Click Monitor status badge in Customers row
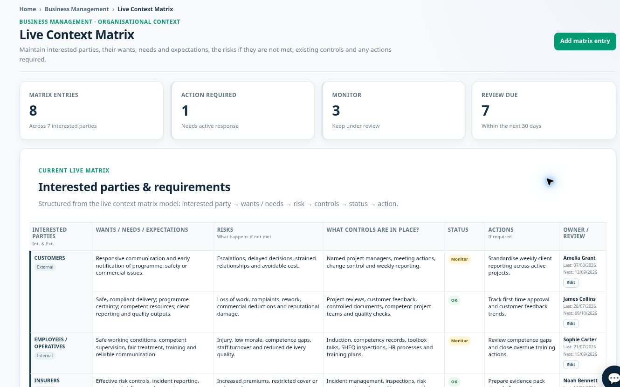 click(459, 259)
